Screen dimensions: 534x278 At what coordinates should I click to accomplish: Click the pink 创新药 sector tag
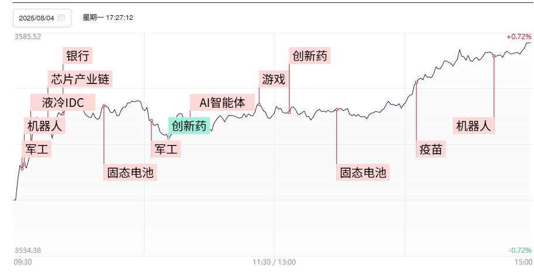(310, 56)
